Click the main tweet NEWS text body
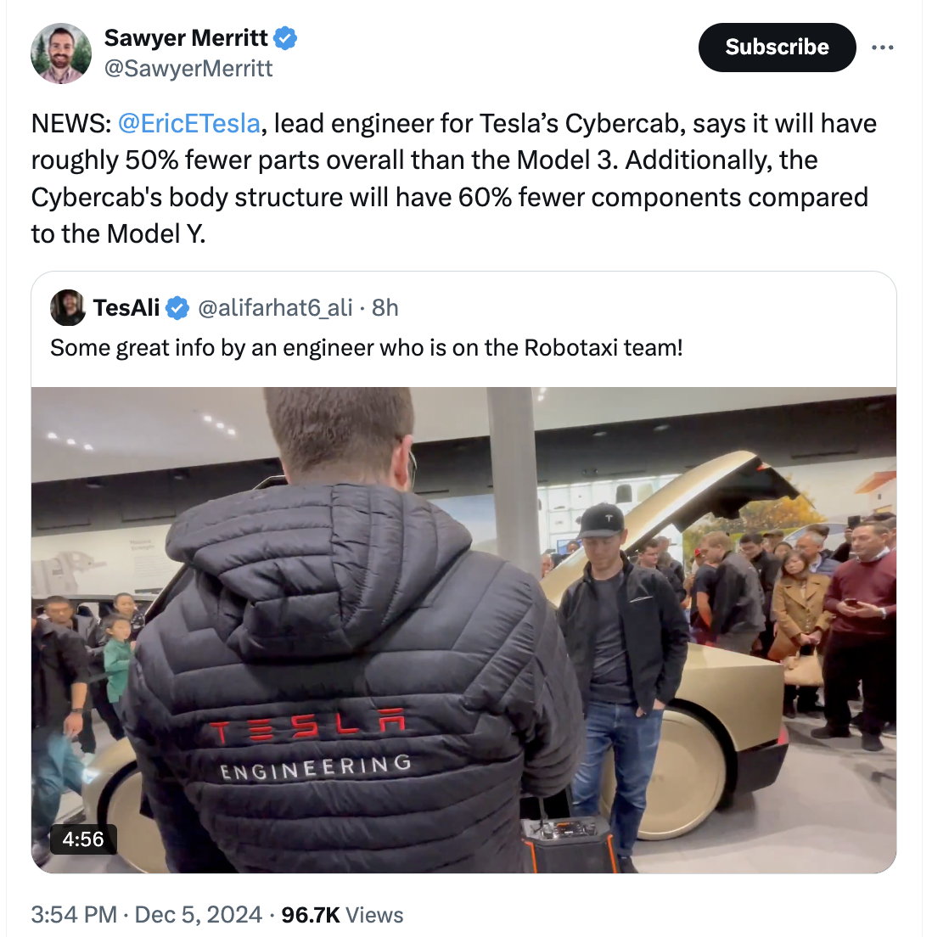 pyautogui.click(x=454, y=179)
